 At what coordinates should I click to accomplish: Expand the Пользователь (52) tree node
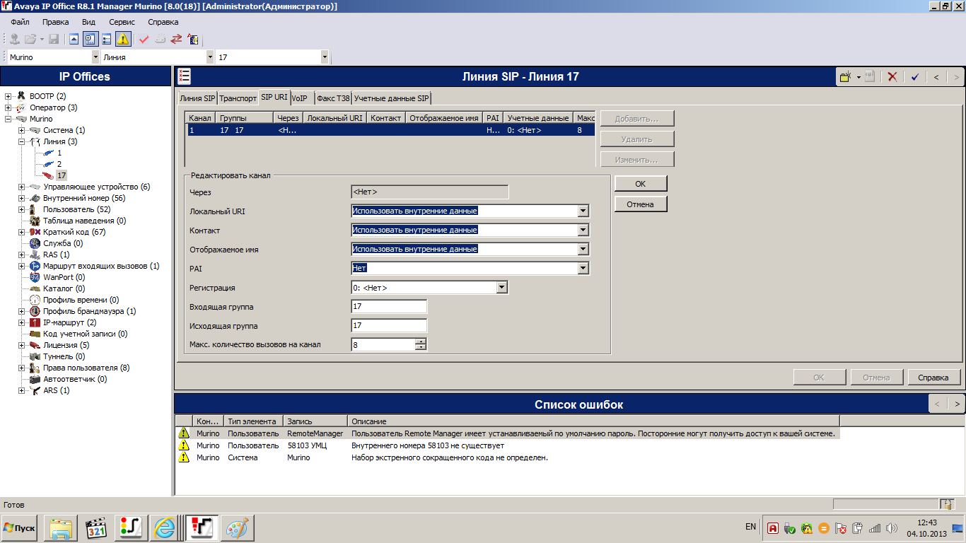point(21,209)
